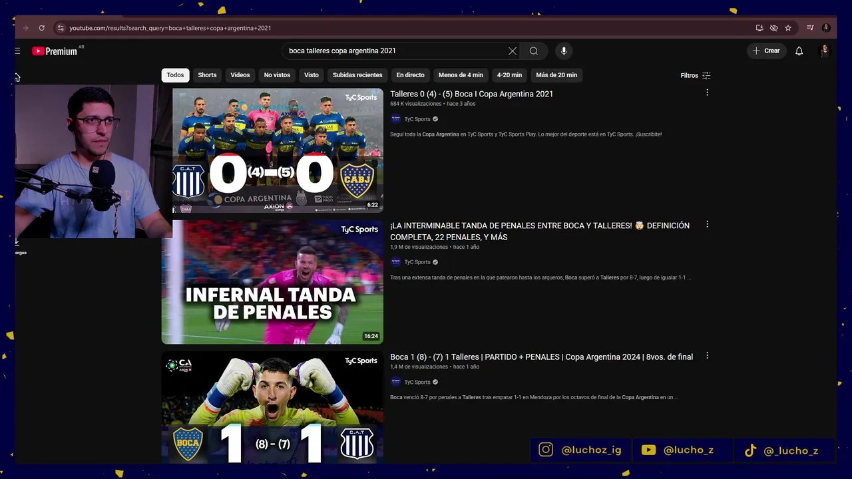
Task: Clear the search query with X
Action: 513,51
